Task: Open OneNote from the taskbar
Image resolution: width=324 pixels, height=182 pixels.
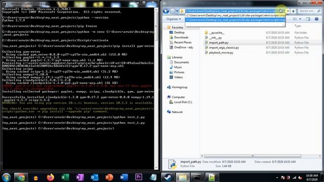Action: [80, 177]
